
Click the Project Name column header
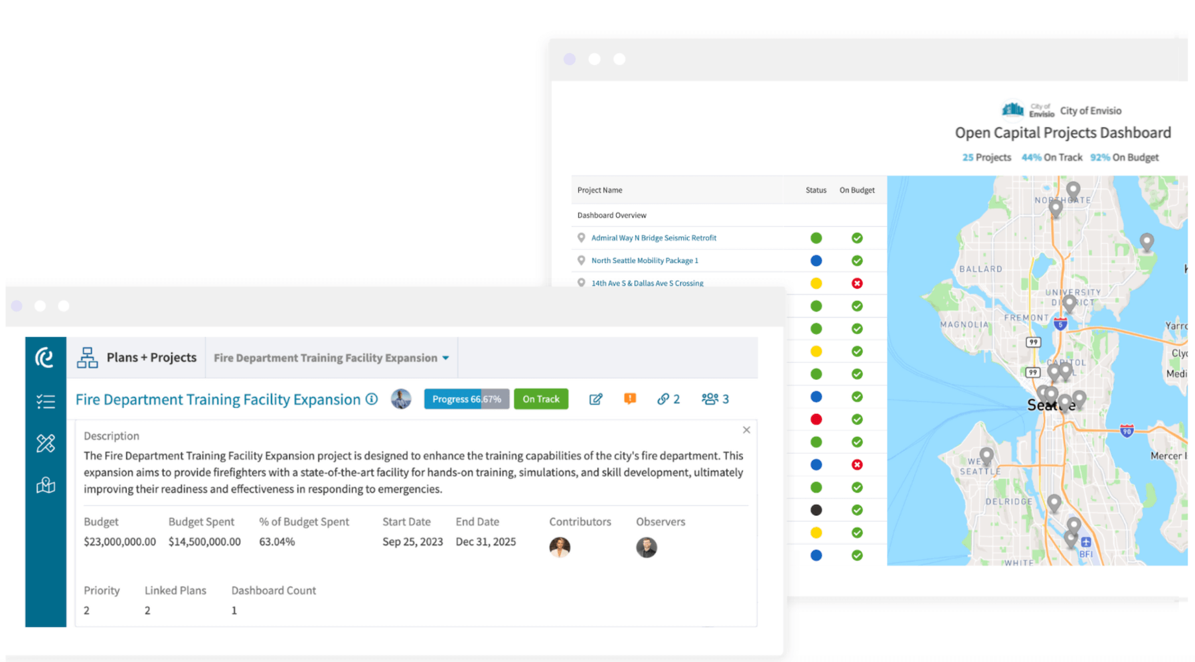coord(599,190)
